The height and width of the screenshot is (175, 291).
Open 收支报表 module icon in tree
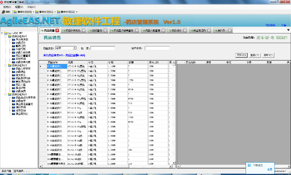tap(13, 75)
